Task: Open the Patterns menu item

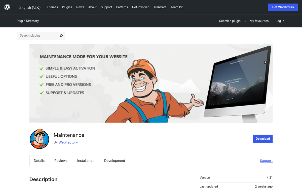Action: [122, 7]
